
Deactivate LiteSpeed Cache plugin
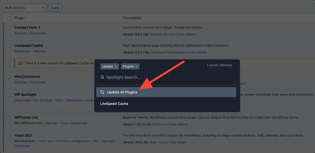pos(22,51)
